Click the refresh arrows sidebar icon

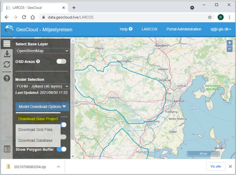click(7, 64)
